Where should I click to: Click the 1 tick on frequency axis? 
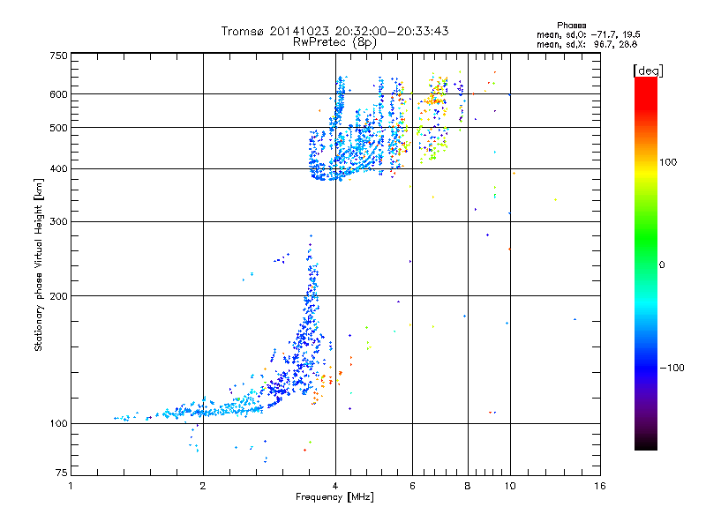click(x=71, y=486)
